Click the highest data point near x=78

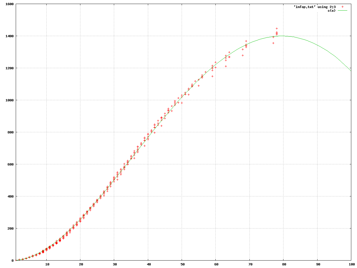pos(277,28)
